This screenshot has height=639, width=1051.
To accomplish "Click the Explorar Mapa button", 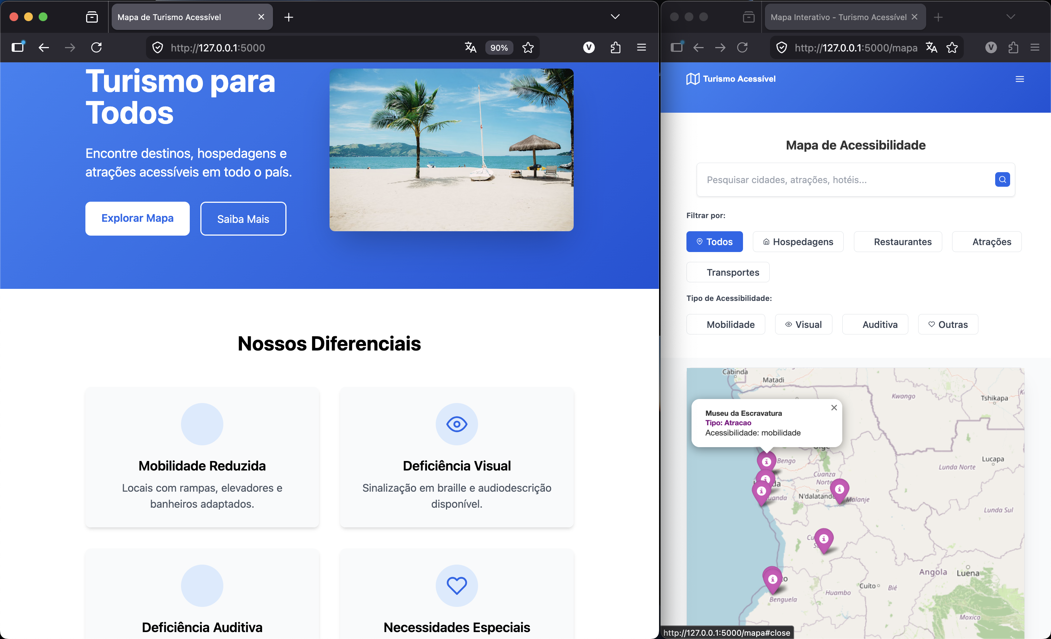I will [x=137, y=218].
